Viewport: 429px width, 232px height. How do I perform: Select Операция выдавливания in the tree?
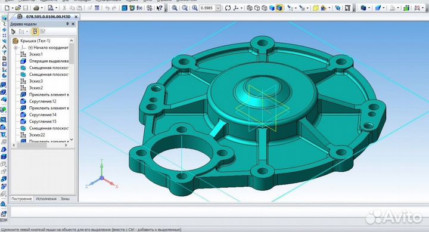point(49,61)
